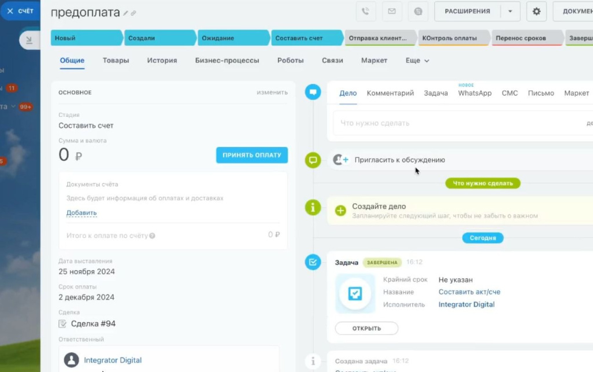The height and width of the screenshot is (372, 593).
Task: Switch to the Товары tab
Action: coord(116,60)
